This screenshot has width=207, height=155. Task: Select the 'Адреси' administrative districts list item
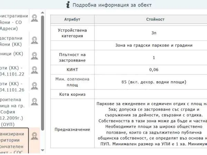[14, 22]
